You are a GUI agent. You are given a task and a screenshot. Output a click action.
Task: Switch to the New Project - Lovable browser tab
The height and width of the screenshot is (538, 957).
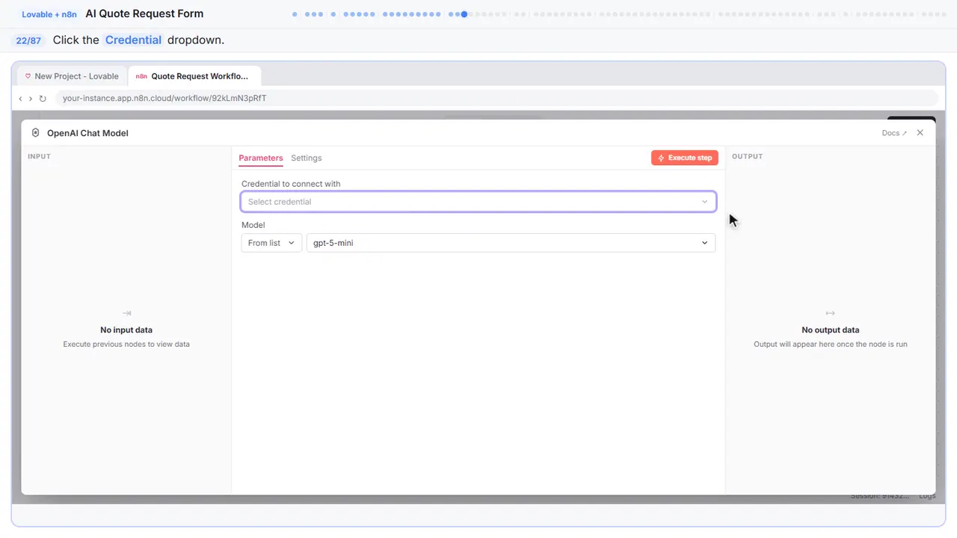[72, 76]
